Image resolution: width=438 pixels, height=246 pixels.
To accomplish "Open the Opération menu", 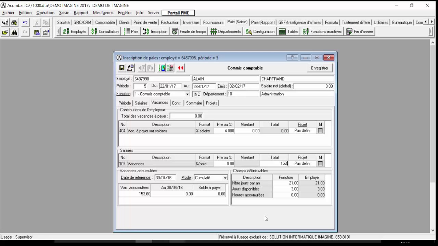I will (x=46, y=13).
